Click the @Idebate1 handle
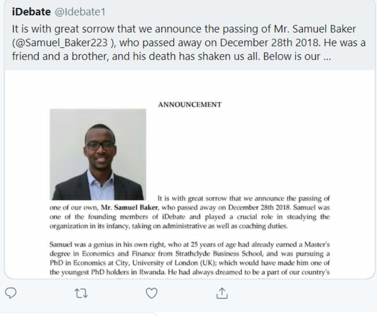This screenshot has width=377, height=316. 80,12
